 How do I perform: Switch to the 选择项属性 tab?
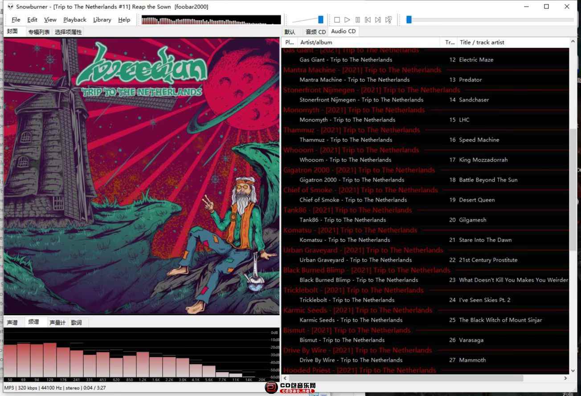click(68, 32)
